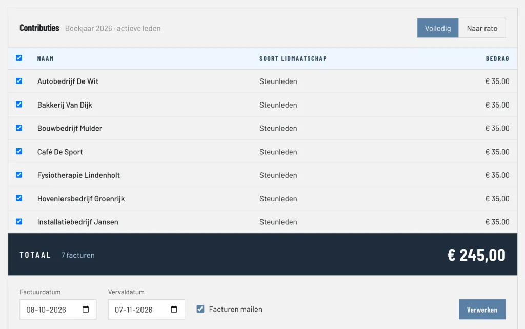Deselect Bouwbedrijf Mulder checkbox
Screen dimensions: 525x329
tap(19, 128)
